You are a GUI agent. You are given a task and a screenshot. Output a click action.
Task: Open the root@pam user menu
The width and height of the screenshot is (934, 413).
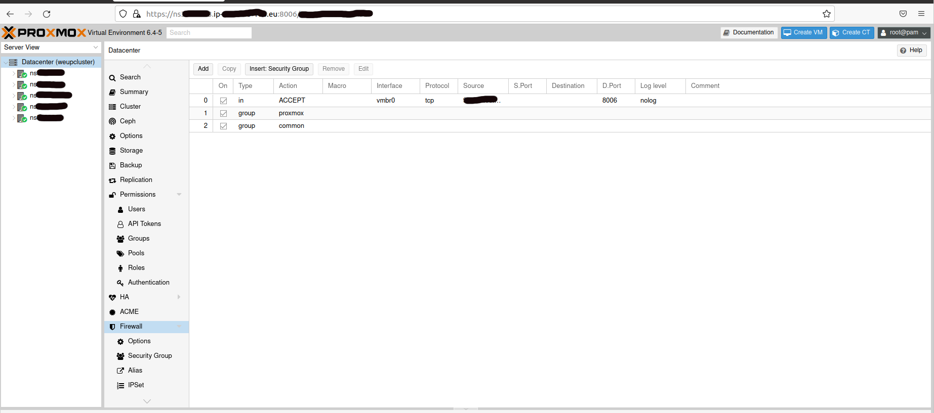pos(904,32)
